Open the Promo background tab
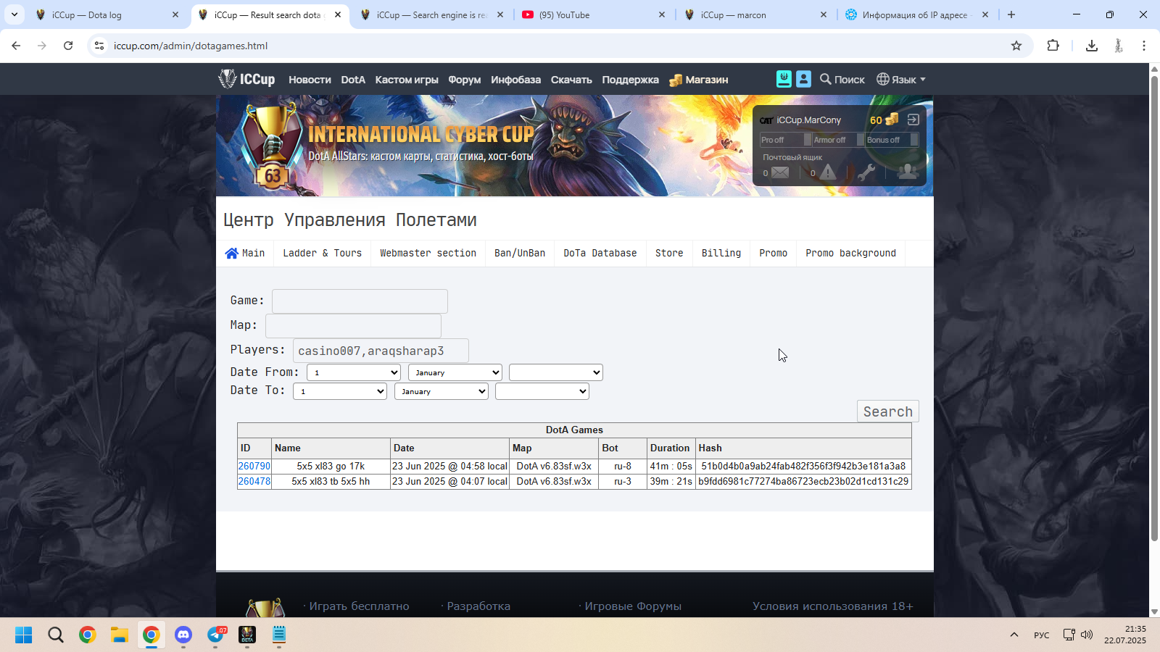The height and width of the screenshot is (652, 1160). 850,253
